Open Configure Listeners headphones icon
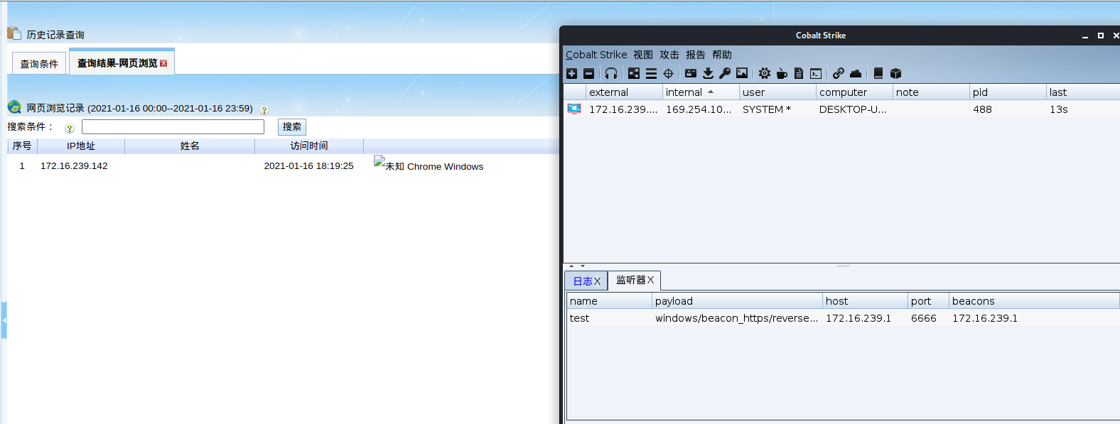Screen dimensions: 1120x424 click(x=611, y=73)
